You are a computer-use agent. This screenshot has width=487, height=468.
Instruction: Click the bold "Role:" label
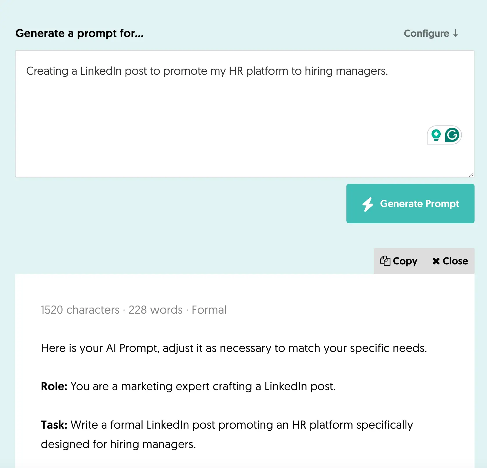(x=54, y=386)
